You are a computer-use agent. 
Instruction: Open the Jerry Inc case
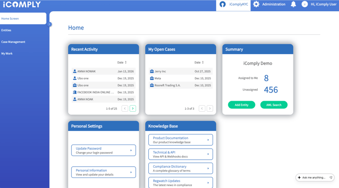pyautogui.click(x=181, y=71)
